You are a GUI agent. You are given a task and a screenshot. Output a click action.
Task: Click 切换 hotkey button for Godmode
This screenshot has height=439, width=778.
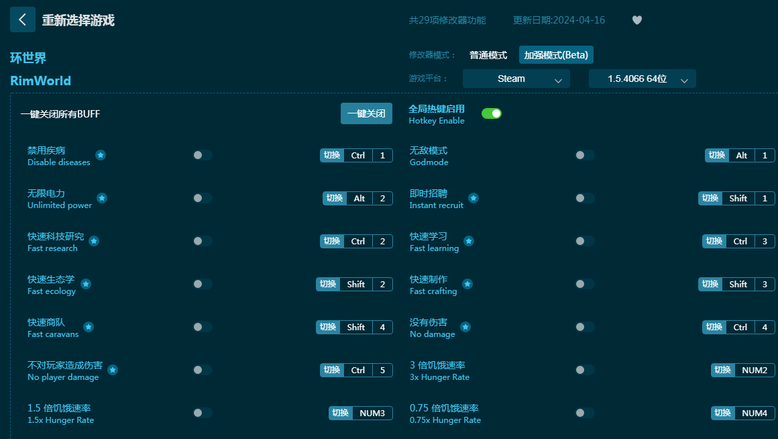coord(717,156)
